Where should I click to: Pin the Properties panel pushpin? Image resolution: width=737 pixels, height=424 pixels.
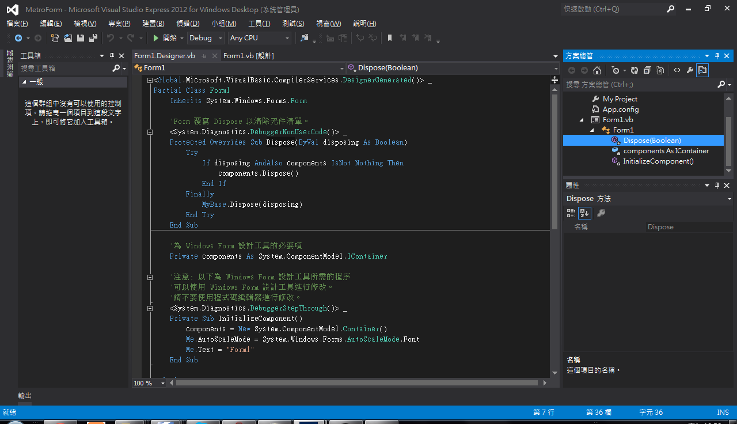(717, 185)
